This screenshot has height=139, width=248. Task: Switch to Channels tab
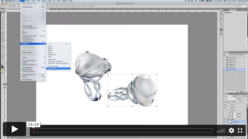(x=231, y=94)
